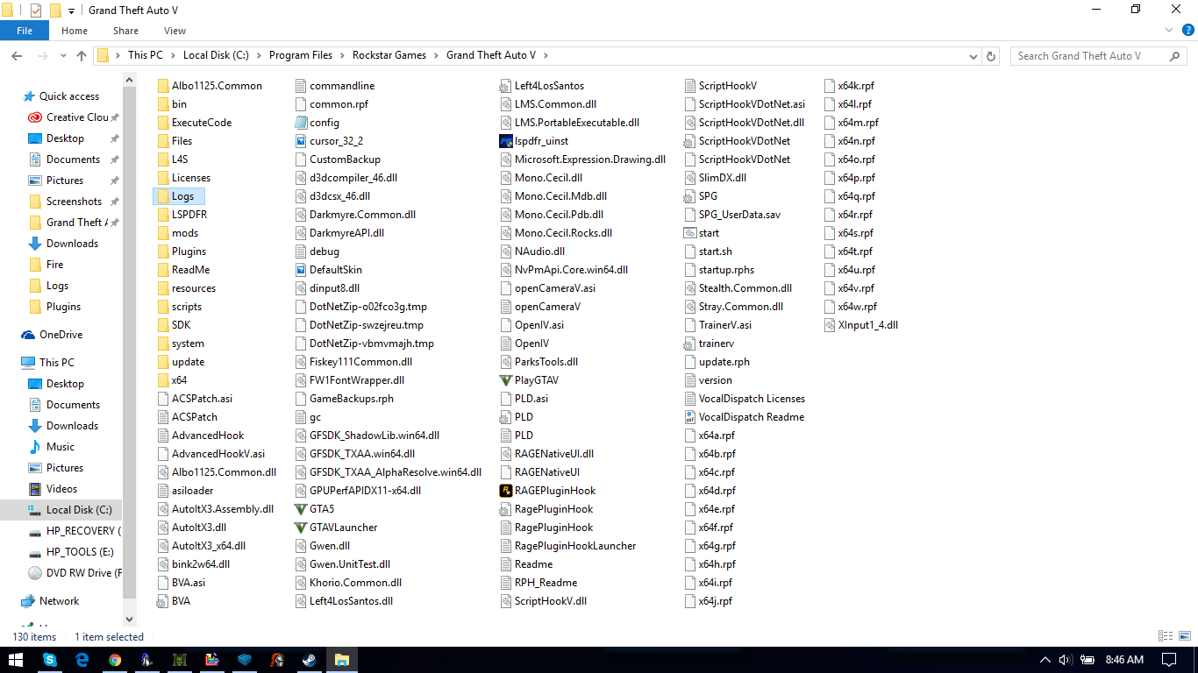1198x673 pixels.
Task: Click the 8:46 AM taskbar clock
Action: tap(1124, 660)
